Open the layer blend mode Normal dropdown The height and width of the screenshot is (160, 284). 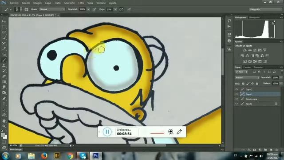[x=247, y=78]
